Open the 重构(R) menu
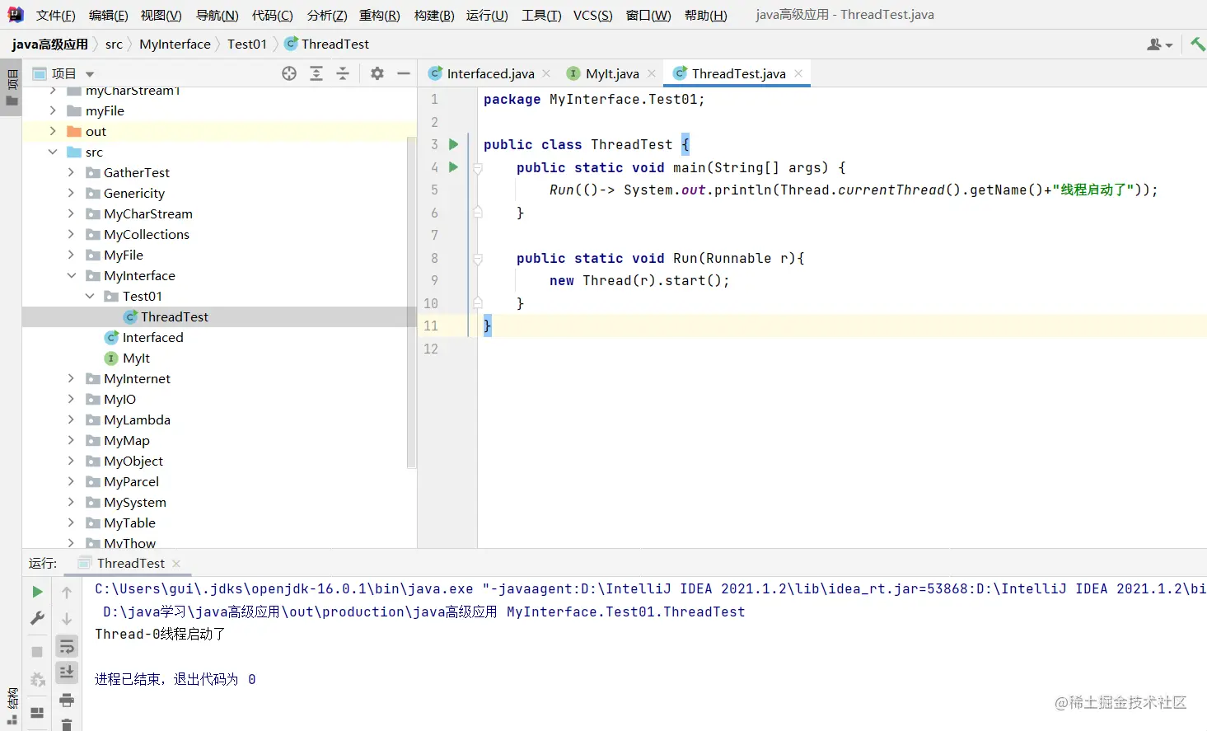Image resolution: width=1207 pixels, height=731 pixels. point(380,15)
